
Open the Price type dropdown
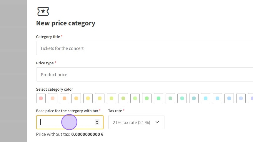coord(144,74)
